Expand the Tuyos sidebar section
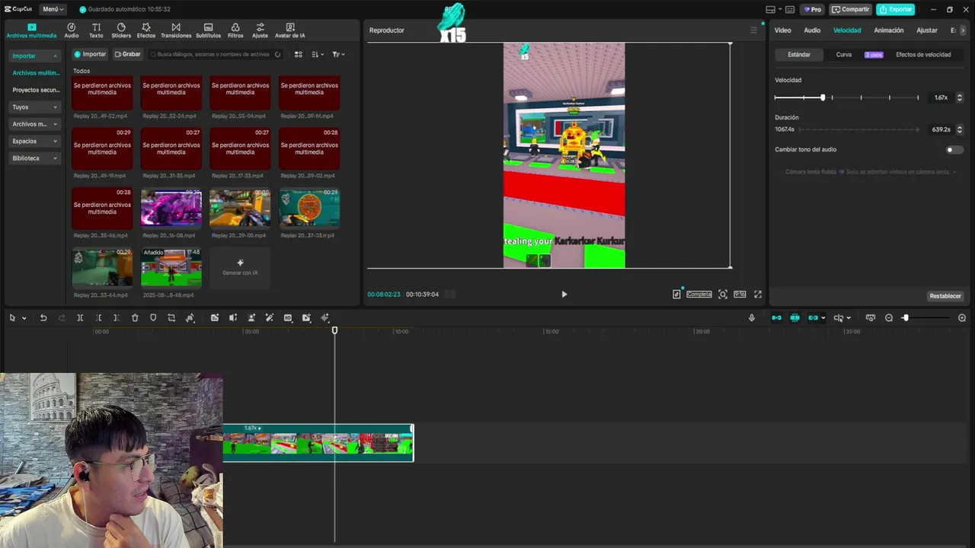The image size is (975, 548). click(x=34, y=107)
